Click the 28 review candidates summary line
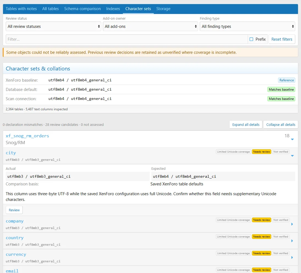Image resolution: width=301 pixels, height=273 pixels. pos(53,125)
